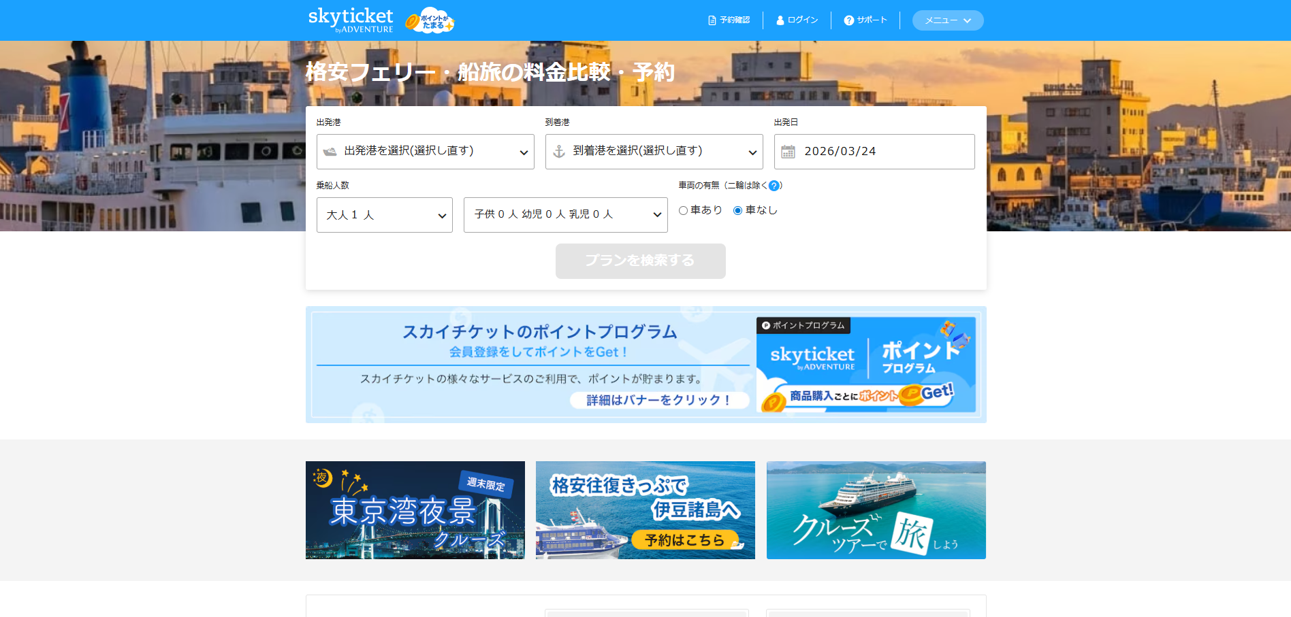
Task: Open the login (ログイン) link
Action: [x=797, y=20]
